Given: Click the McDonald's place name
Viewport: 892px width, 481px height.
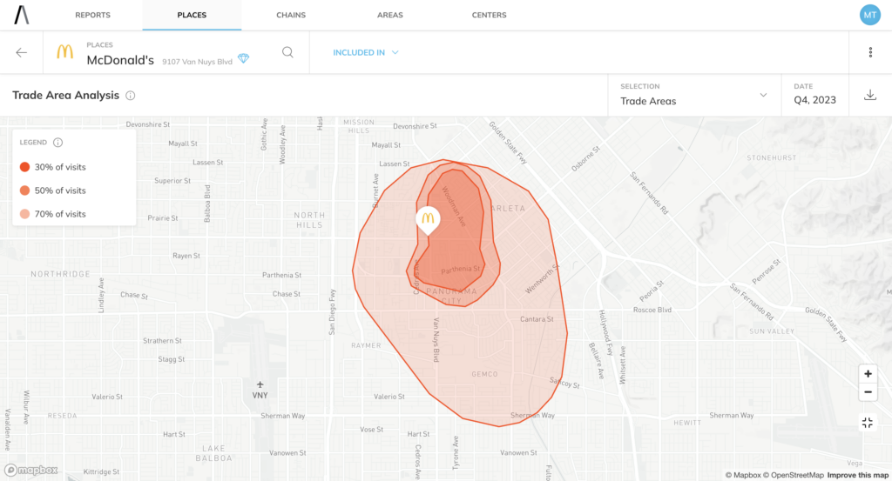Looking at the screenshot, I should pos(120,60).
